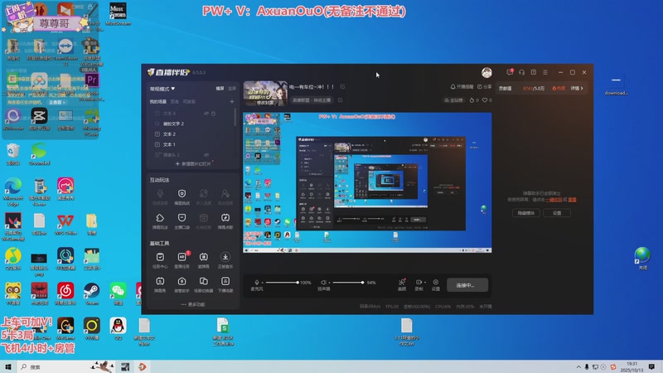Open the 美颜 beauty icon in control bar
663x373 pixels.
(x=402, y=284)
